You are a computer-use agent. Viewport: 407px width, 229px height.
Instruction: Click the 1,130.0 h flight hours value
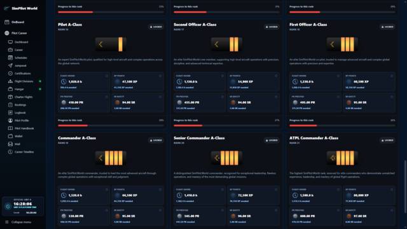coord(191,81)
